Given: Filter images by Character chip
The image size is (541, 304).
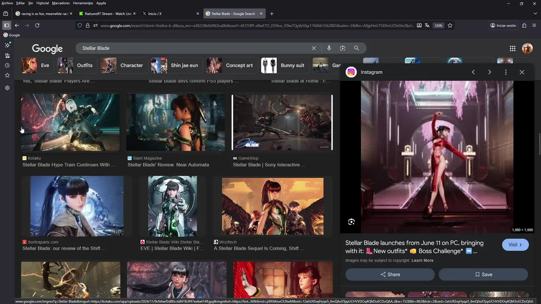Looking at the screenshot, I should pyautogui.click(x=124, y=65).
